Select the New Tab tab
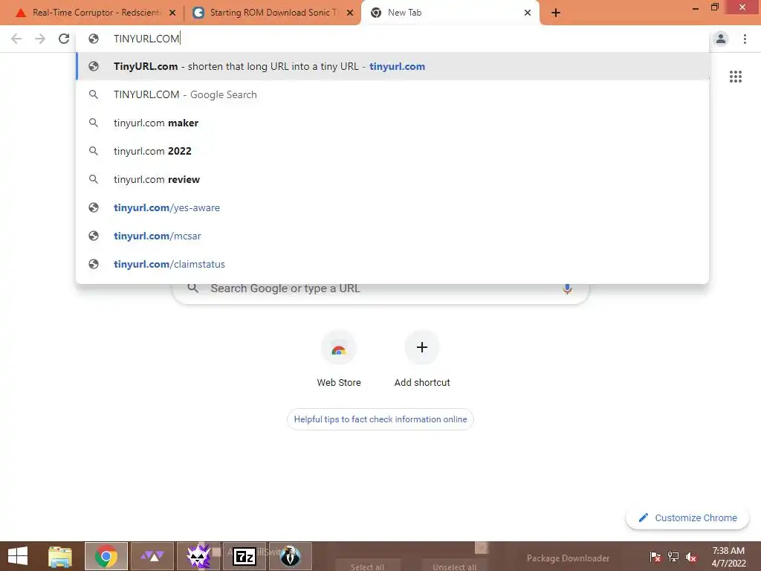The height and width of the screenshot is (571, 761). tap(450, 13)
